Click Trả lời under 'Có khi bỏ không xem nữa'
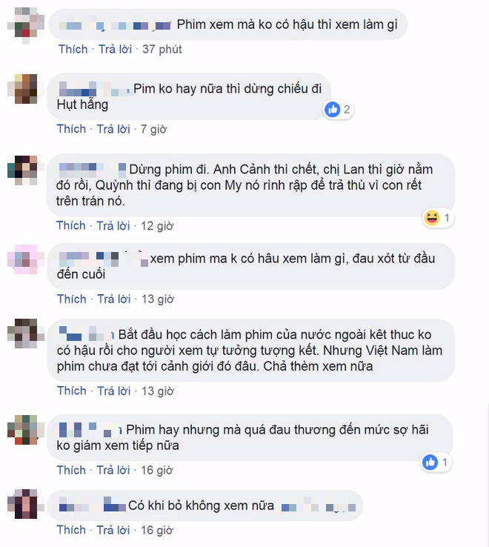This screenshot has width=489, height=547. pos(113,530)
